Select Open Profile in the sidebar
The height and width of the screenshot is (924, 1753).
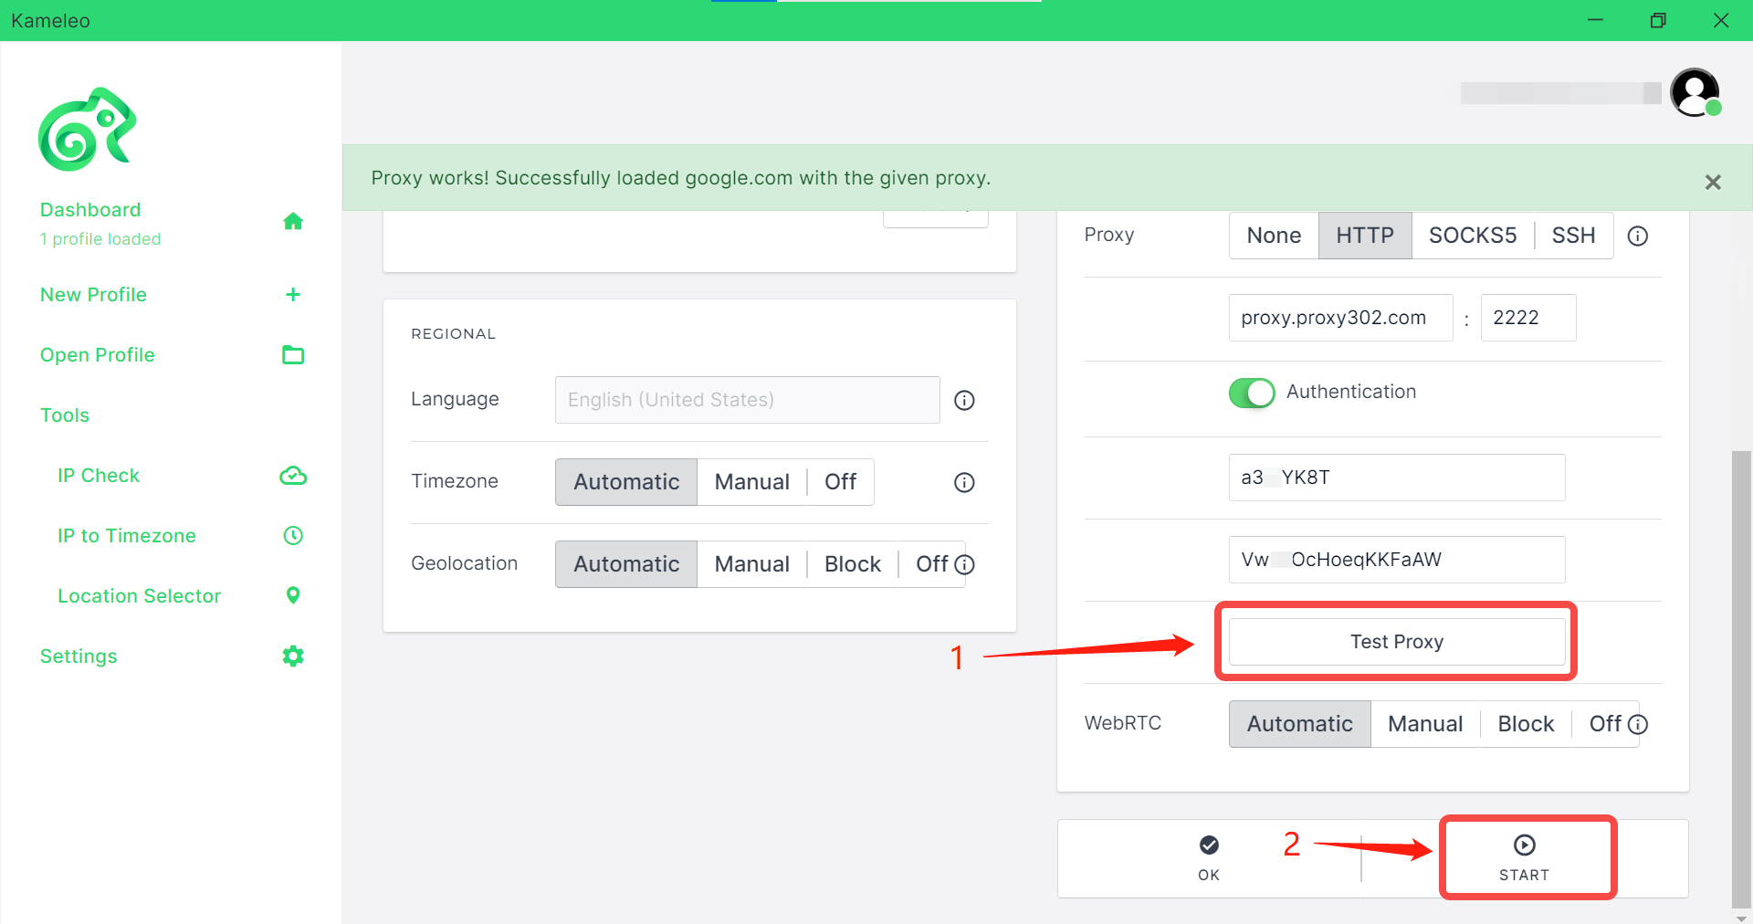98,354
